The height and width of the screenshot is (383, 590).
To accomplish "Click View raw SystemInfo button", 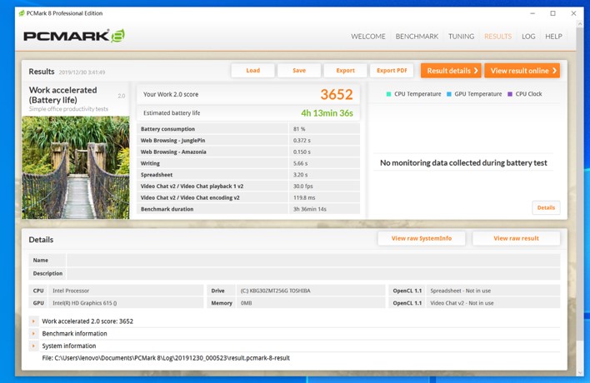I will [422, 238].
